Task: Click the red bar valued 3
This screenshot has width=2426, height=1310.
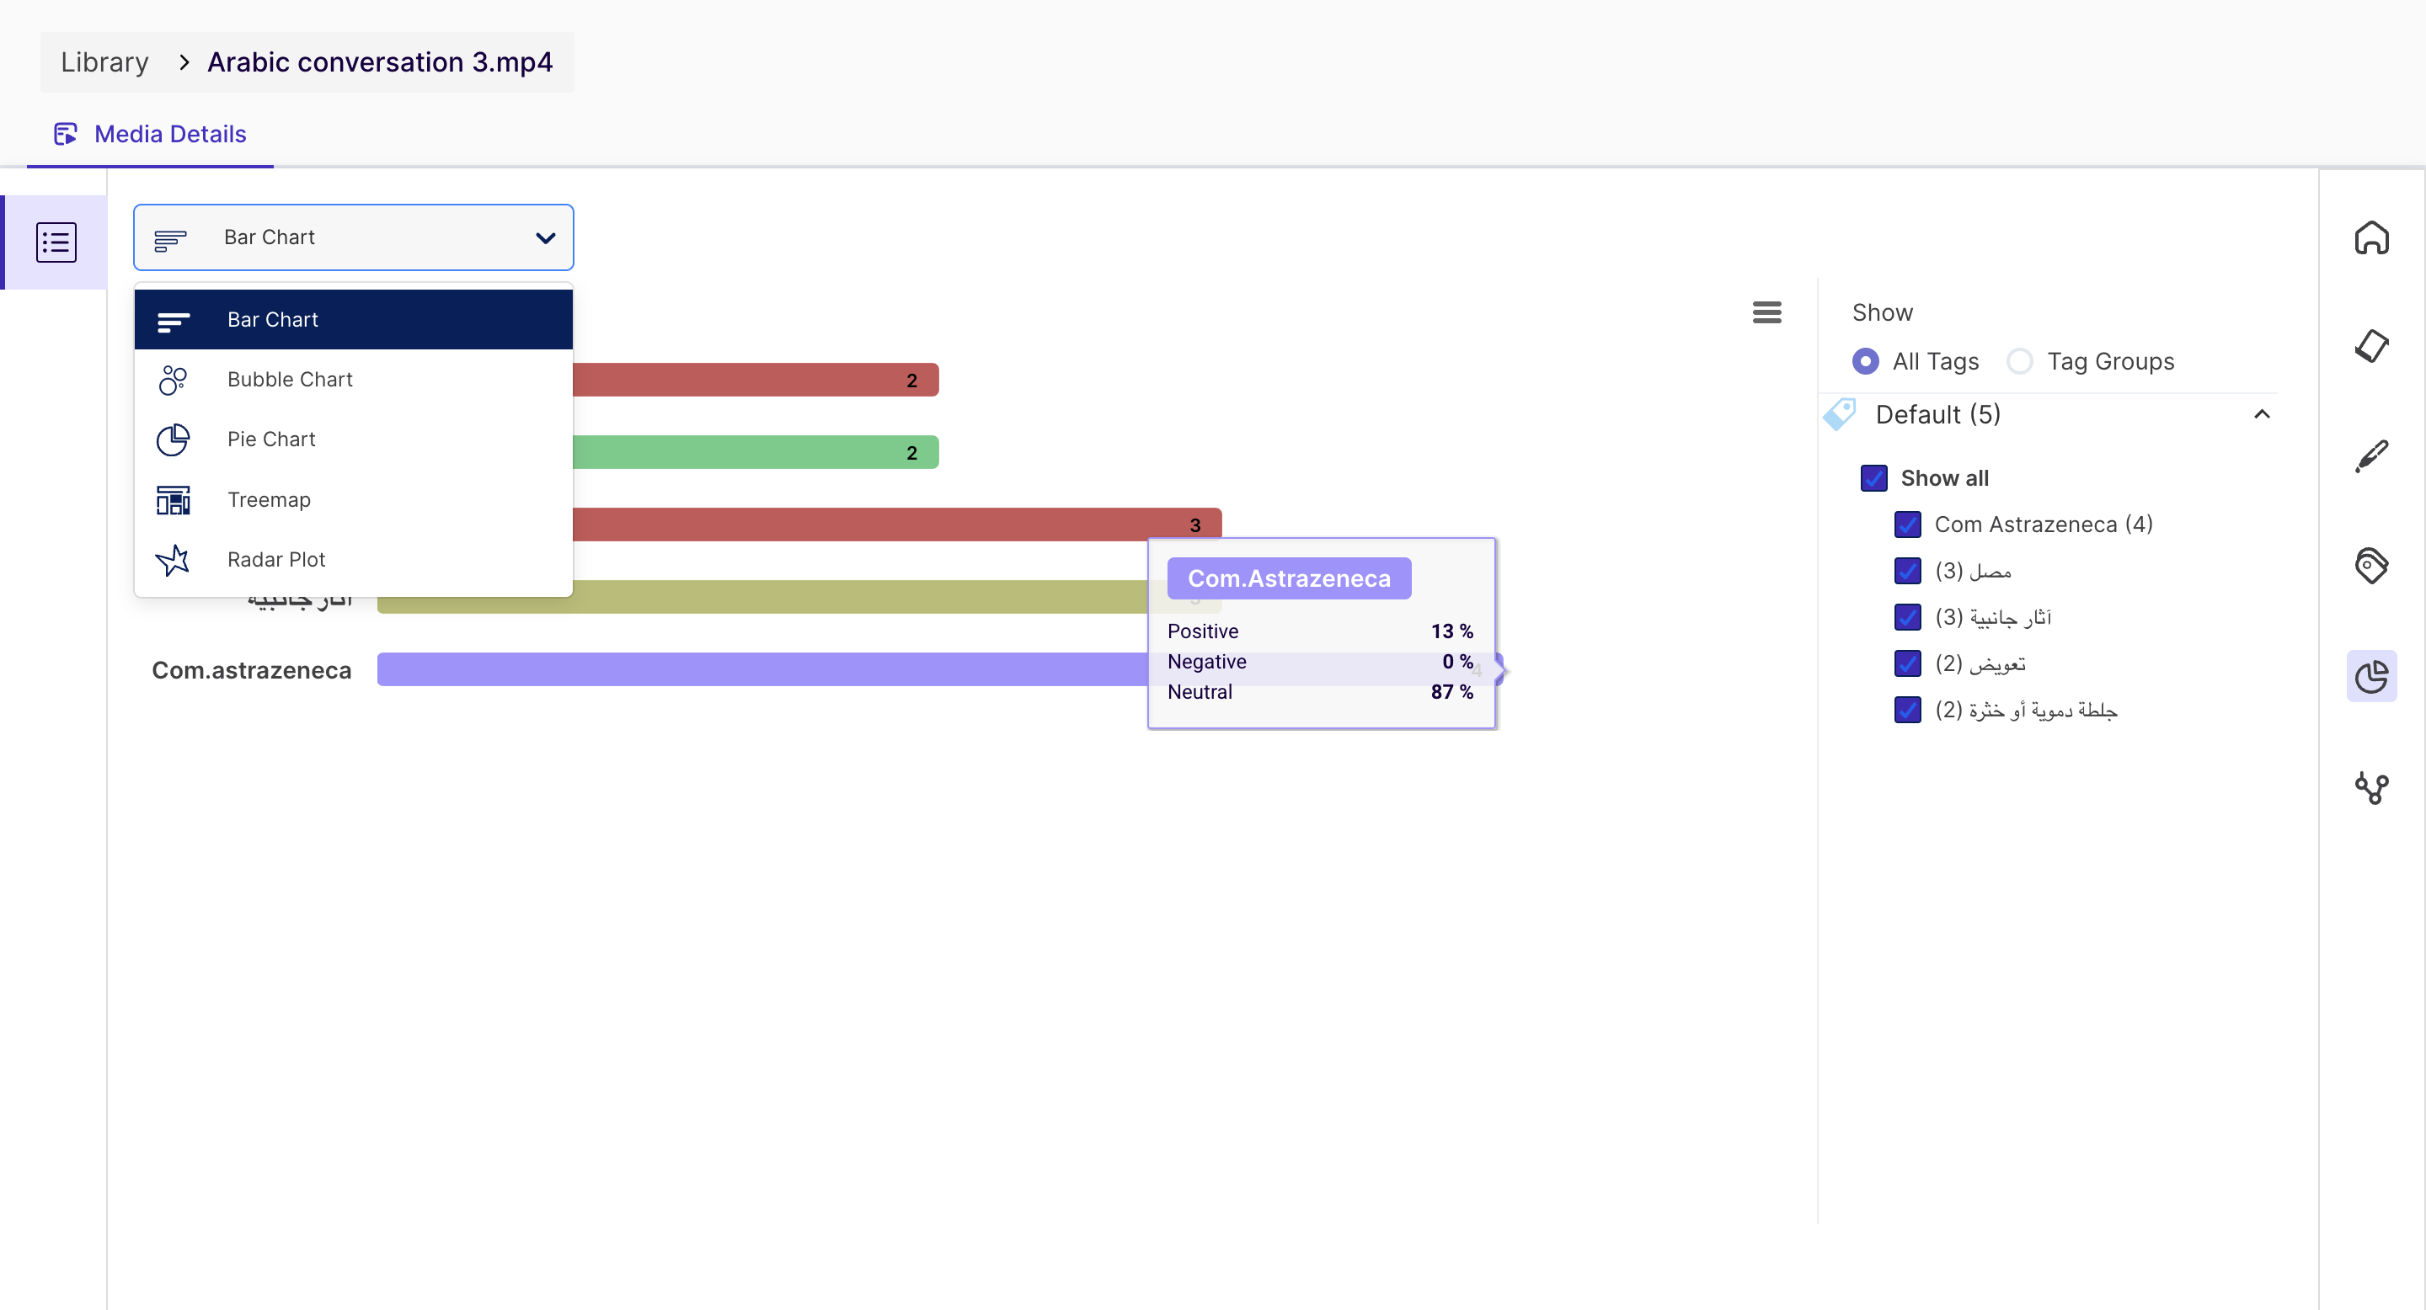Action: [x=896, y=525]
